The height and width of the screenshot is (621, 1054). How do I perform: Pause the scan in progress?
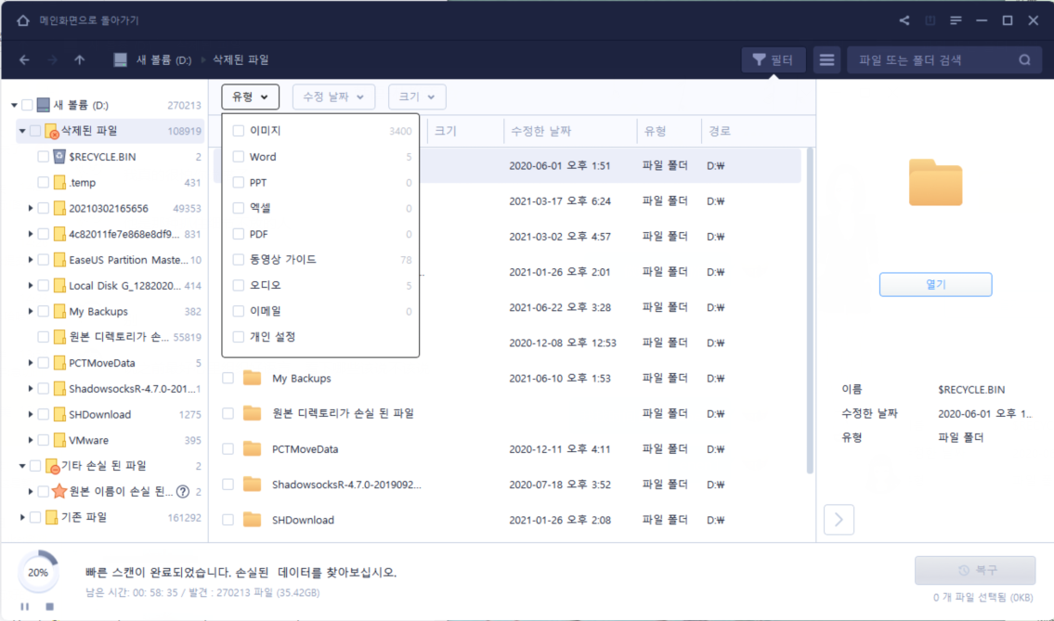pyautogui.click(x=25, y=606)
